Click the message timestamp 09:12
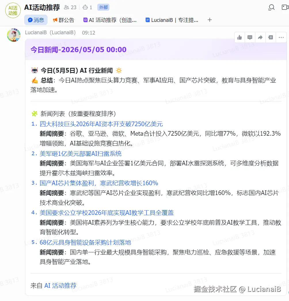 88,33
